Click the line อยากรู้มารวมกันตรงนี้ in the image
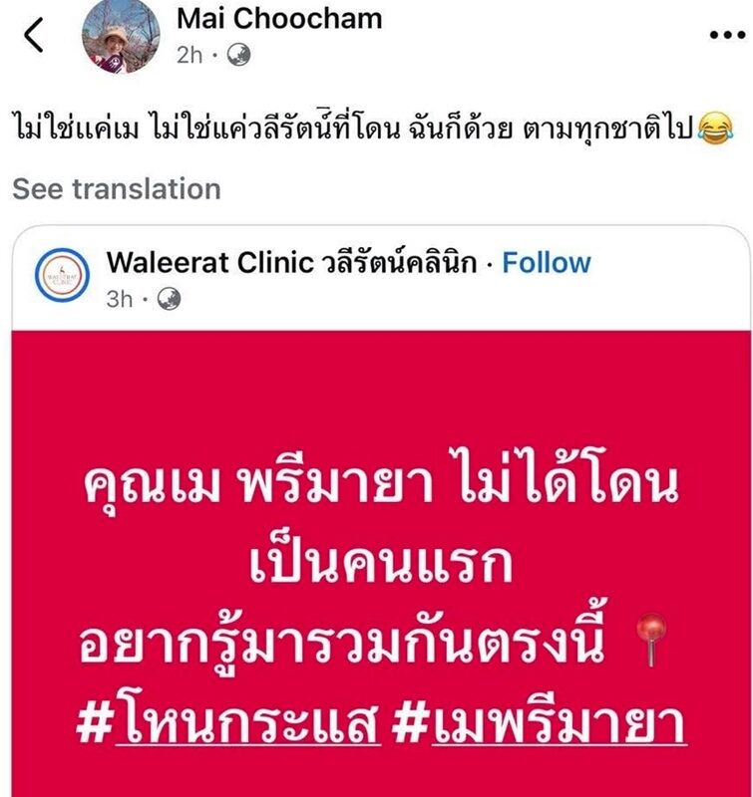The image size is (753, 797). 342,641
